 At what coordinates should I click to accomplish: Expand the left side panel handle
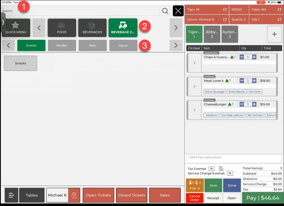coord(3,21)
